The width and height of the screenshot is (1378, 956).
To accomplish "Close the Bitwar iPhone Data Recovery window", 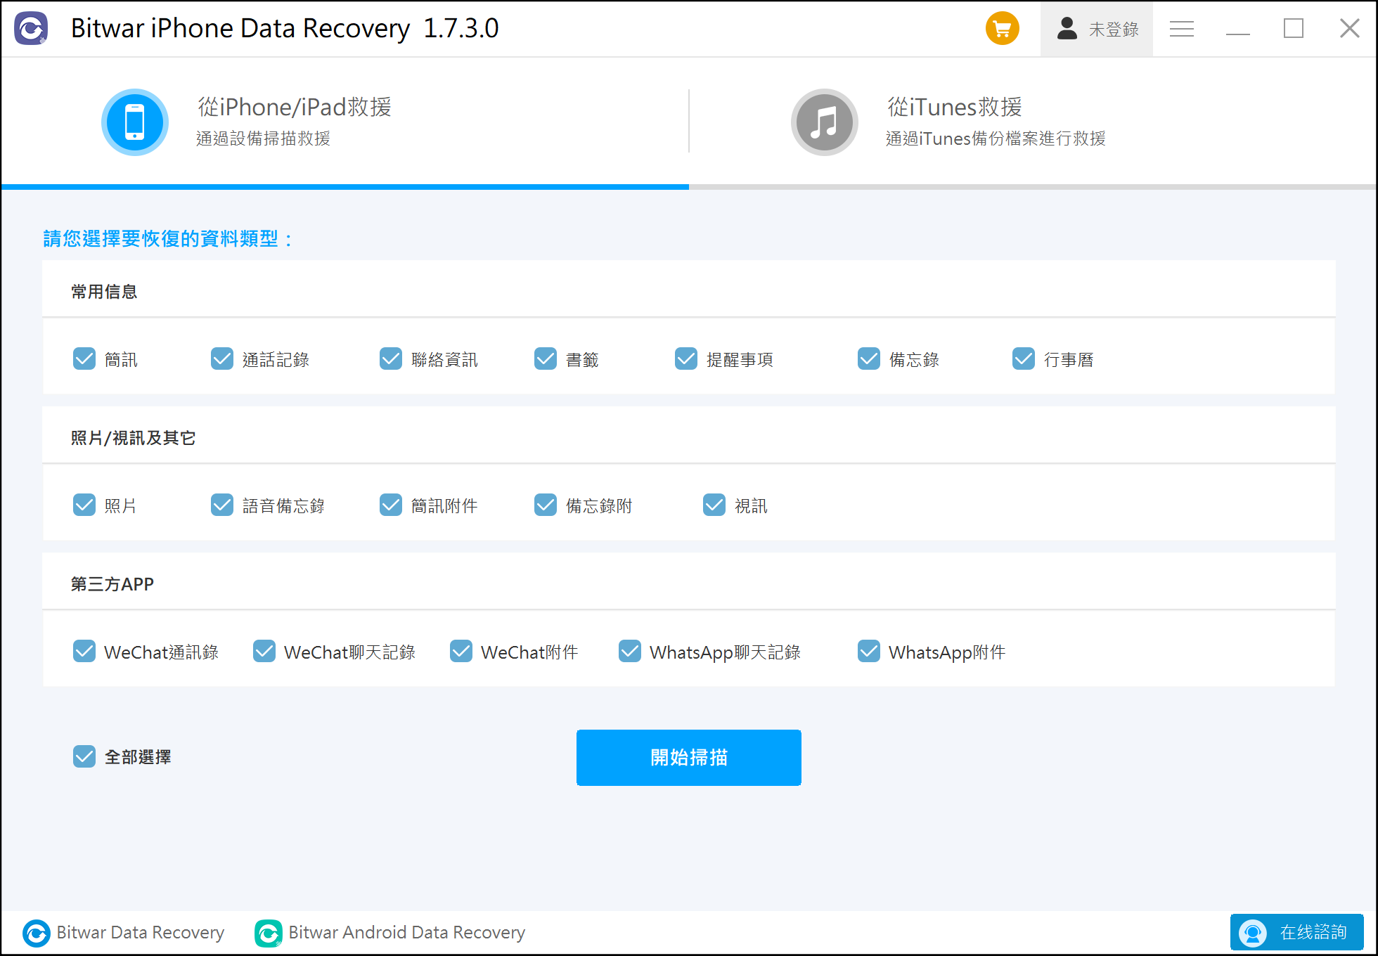I will click(1349, 29).
